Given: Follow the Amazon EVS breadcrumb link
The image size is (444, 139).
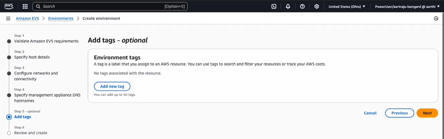Looking at the screenshot, I should [x=27, y=18].
